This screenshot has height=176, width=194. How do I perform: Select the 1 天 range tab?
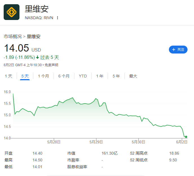point(8,76)
